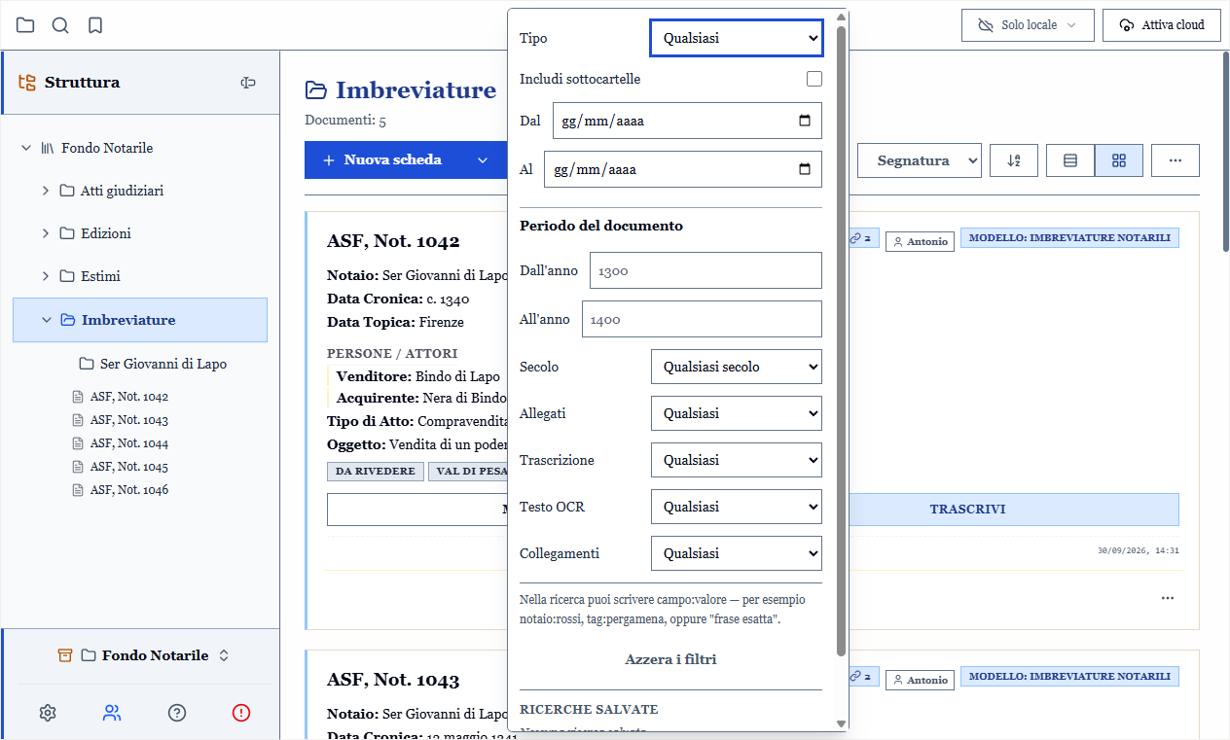This screenshot has width=1230, height=740.
Task: Click All'anno input field
Action: (x=702, y=319)
